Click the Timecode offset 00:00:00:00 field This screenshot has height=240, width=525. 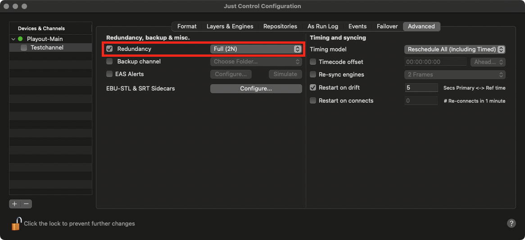click(x=435, y=62)
